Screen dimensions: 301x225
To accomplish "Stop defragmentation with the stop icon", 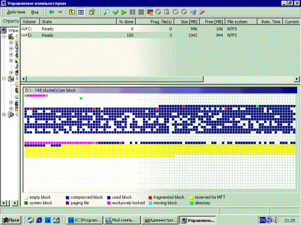I will click(141, 12).
